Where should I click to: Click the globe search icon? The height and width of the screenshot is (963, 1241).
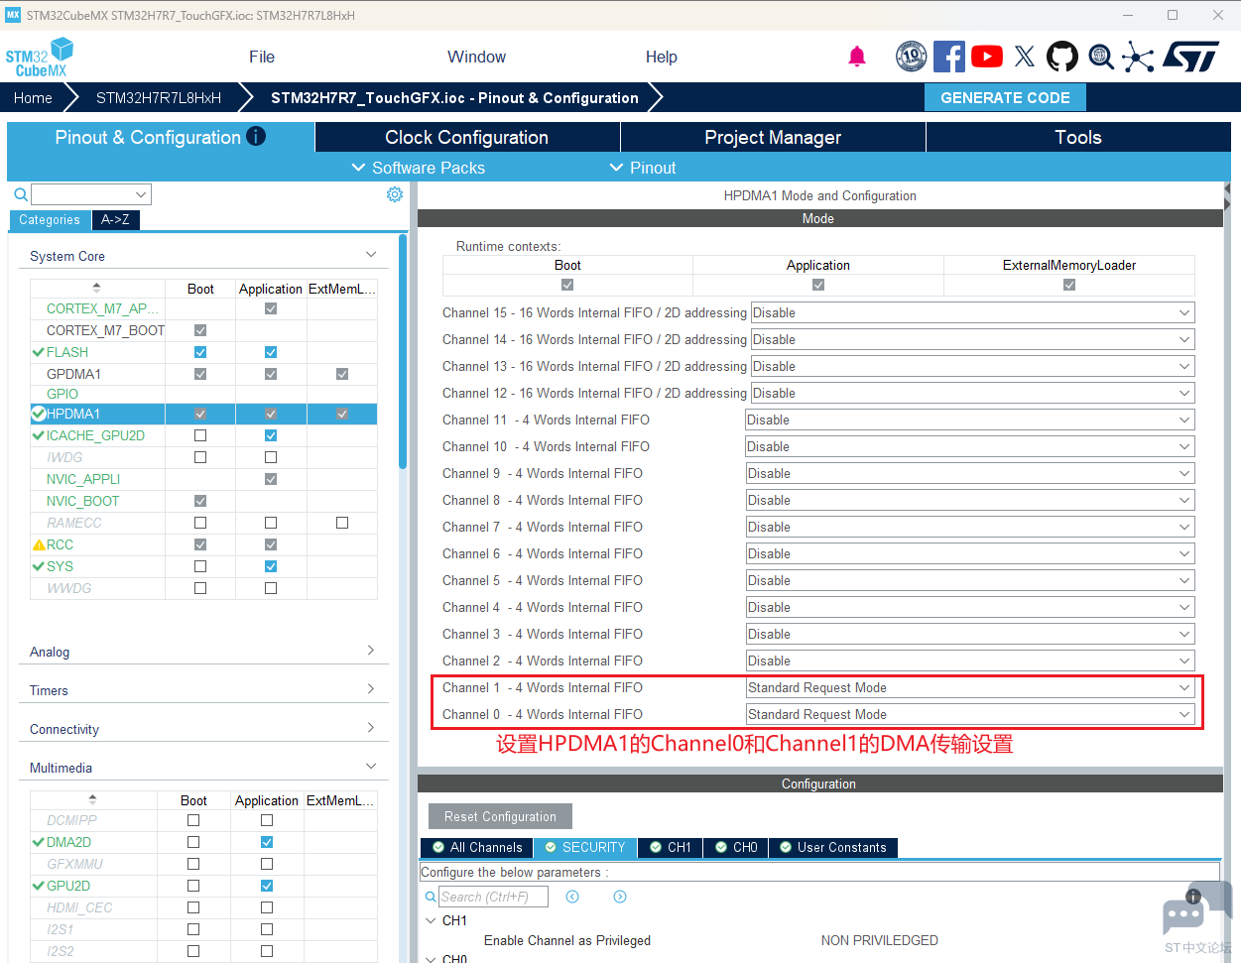(x=1101, y=57)
